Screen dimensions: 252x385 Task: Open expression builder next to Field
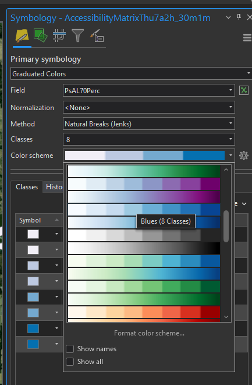click(x=244, y=90)
